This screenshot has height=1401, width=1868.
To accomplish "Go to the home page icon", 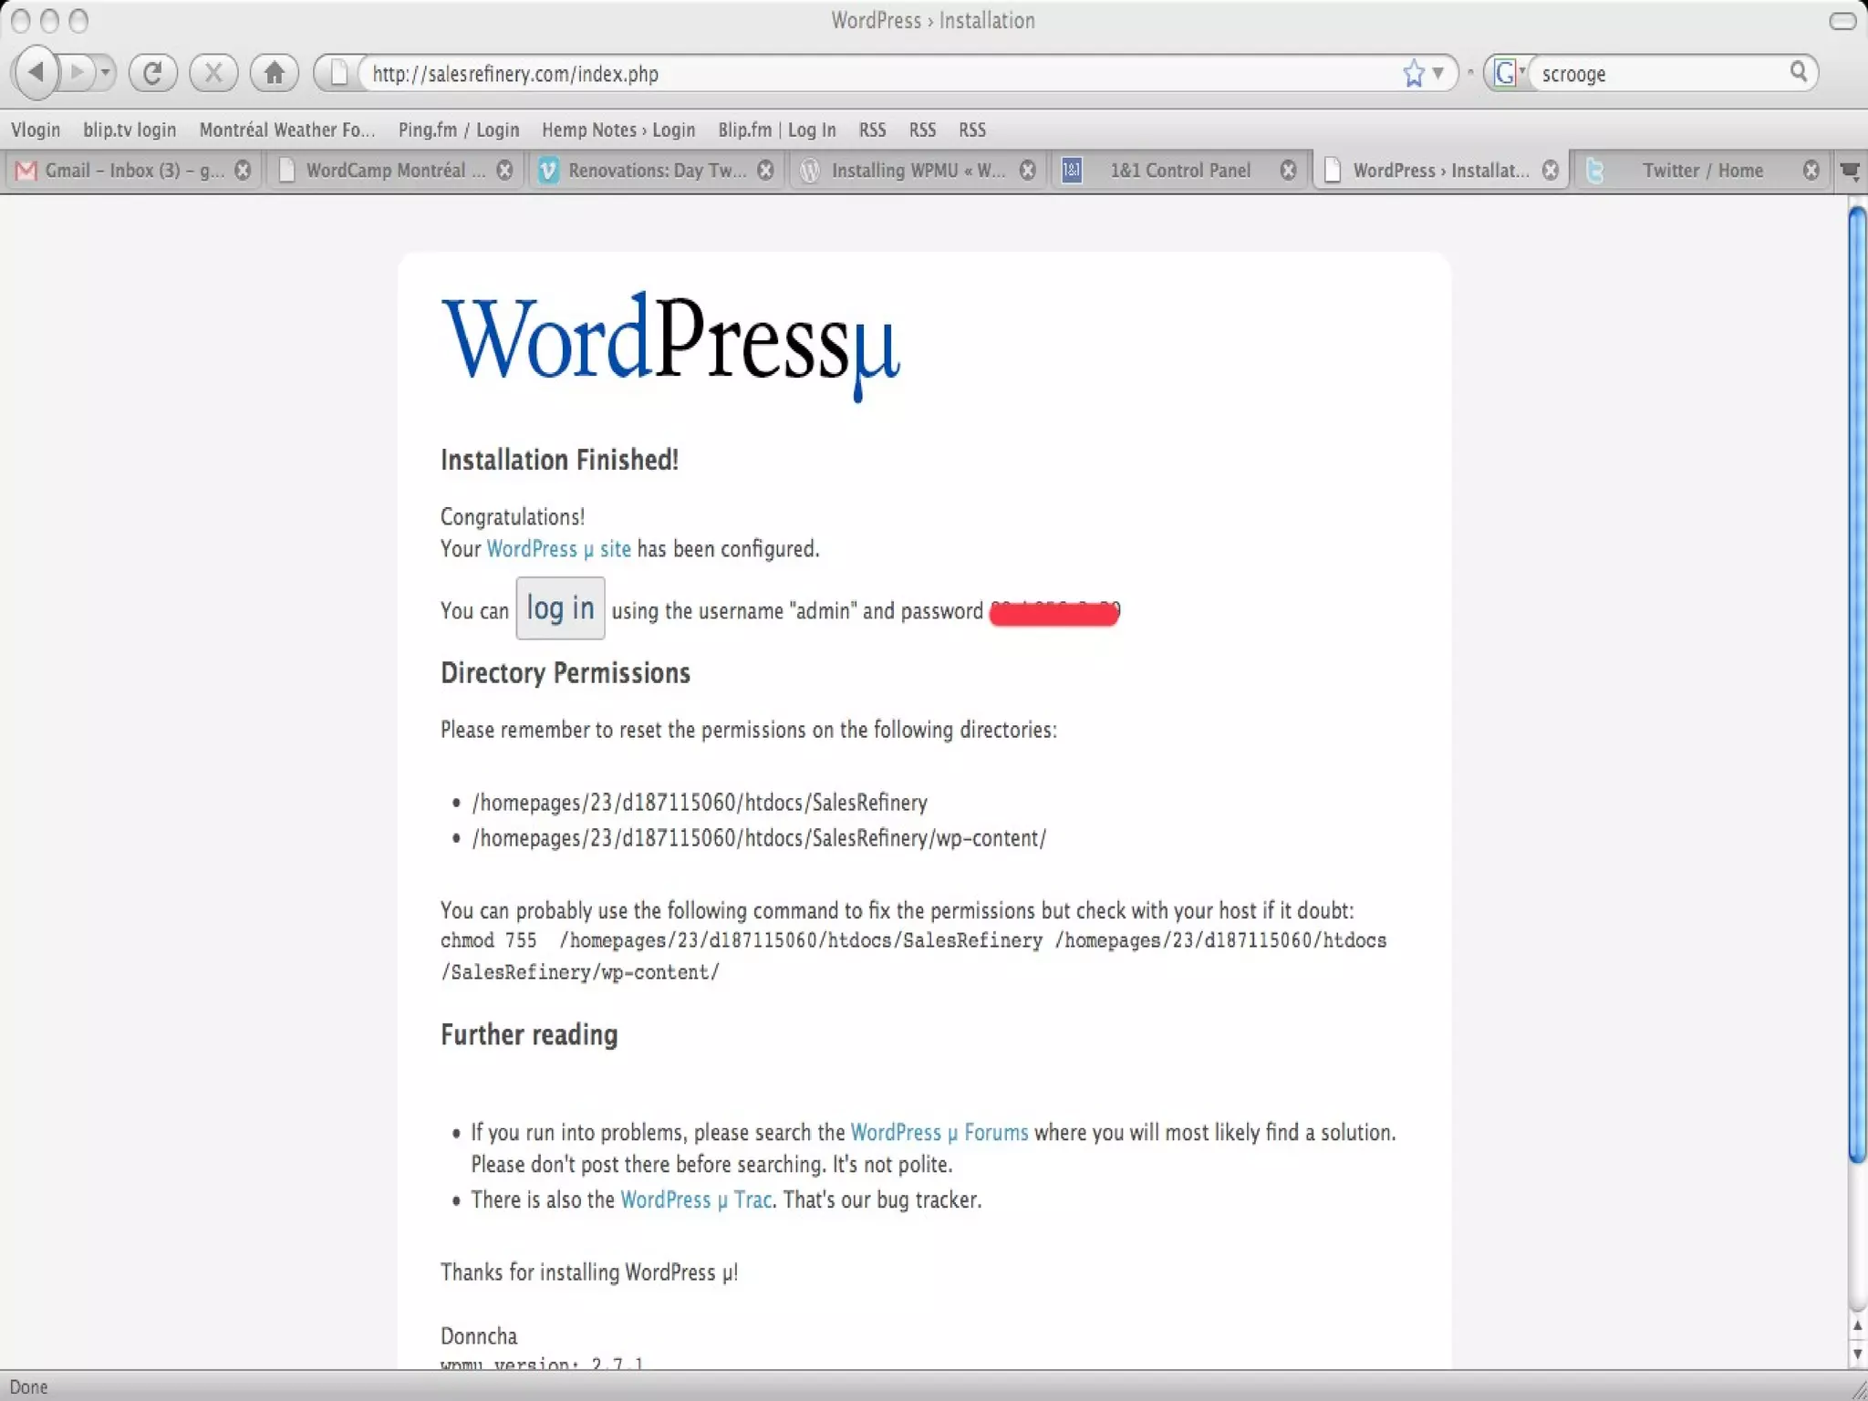I will coord(275,73).
